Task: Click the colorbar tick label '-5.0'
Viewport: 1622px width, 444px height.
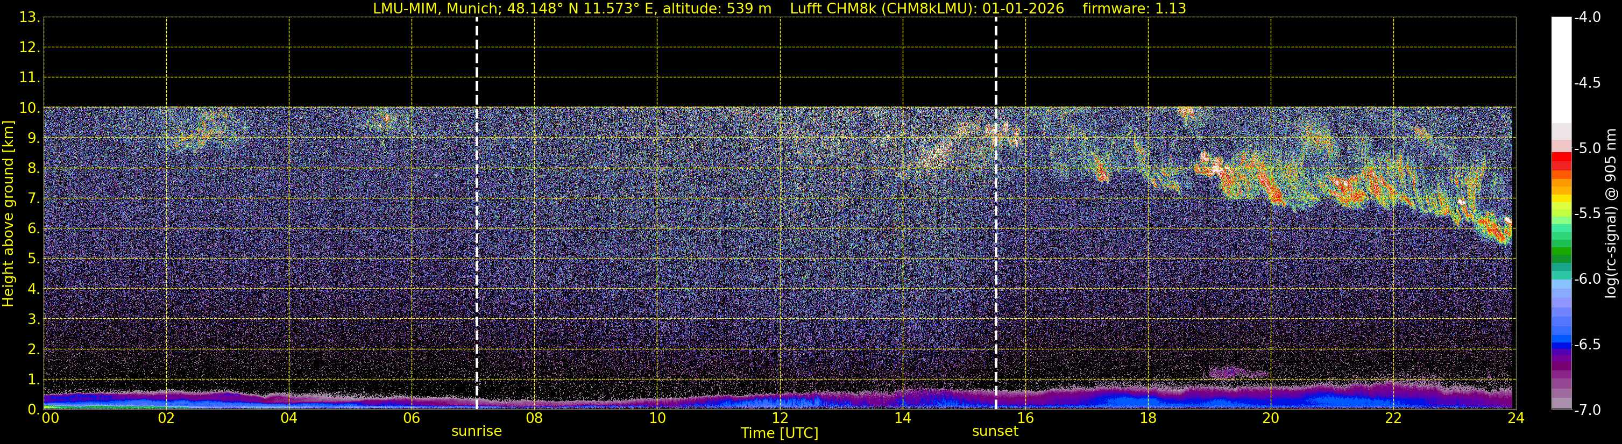Action: 1586,148
